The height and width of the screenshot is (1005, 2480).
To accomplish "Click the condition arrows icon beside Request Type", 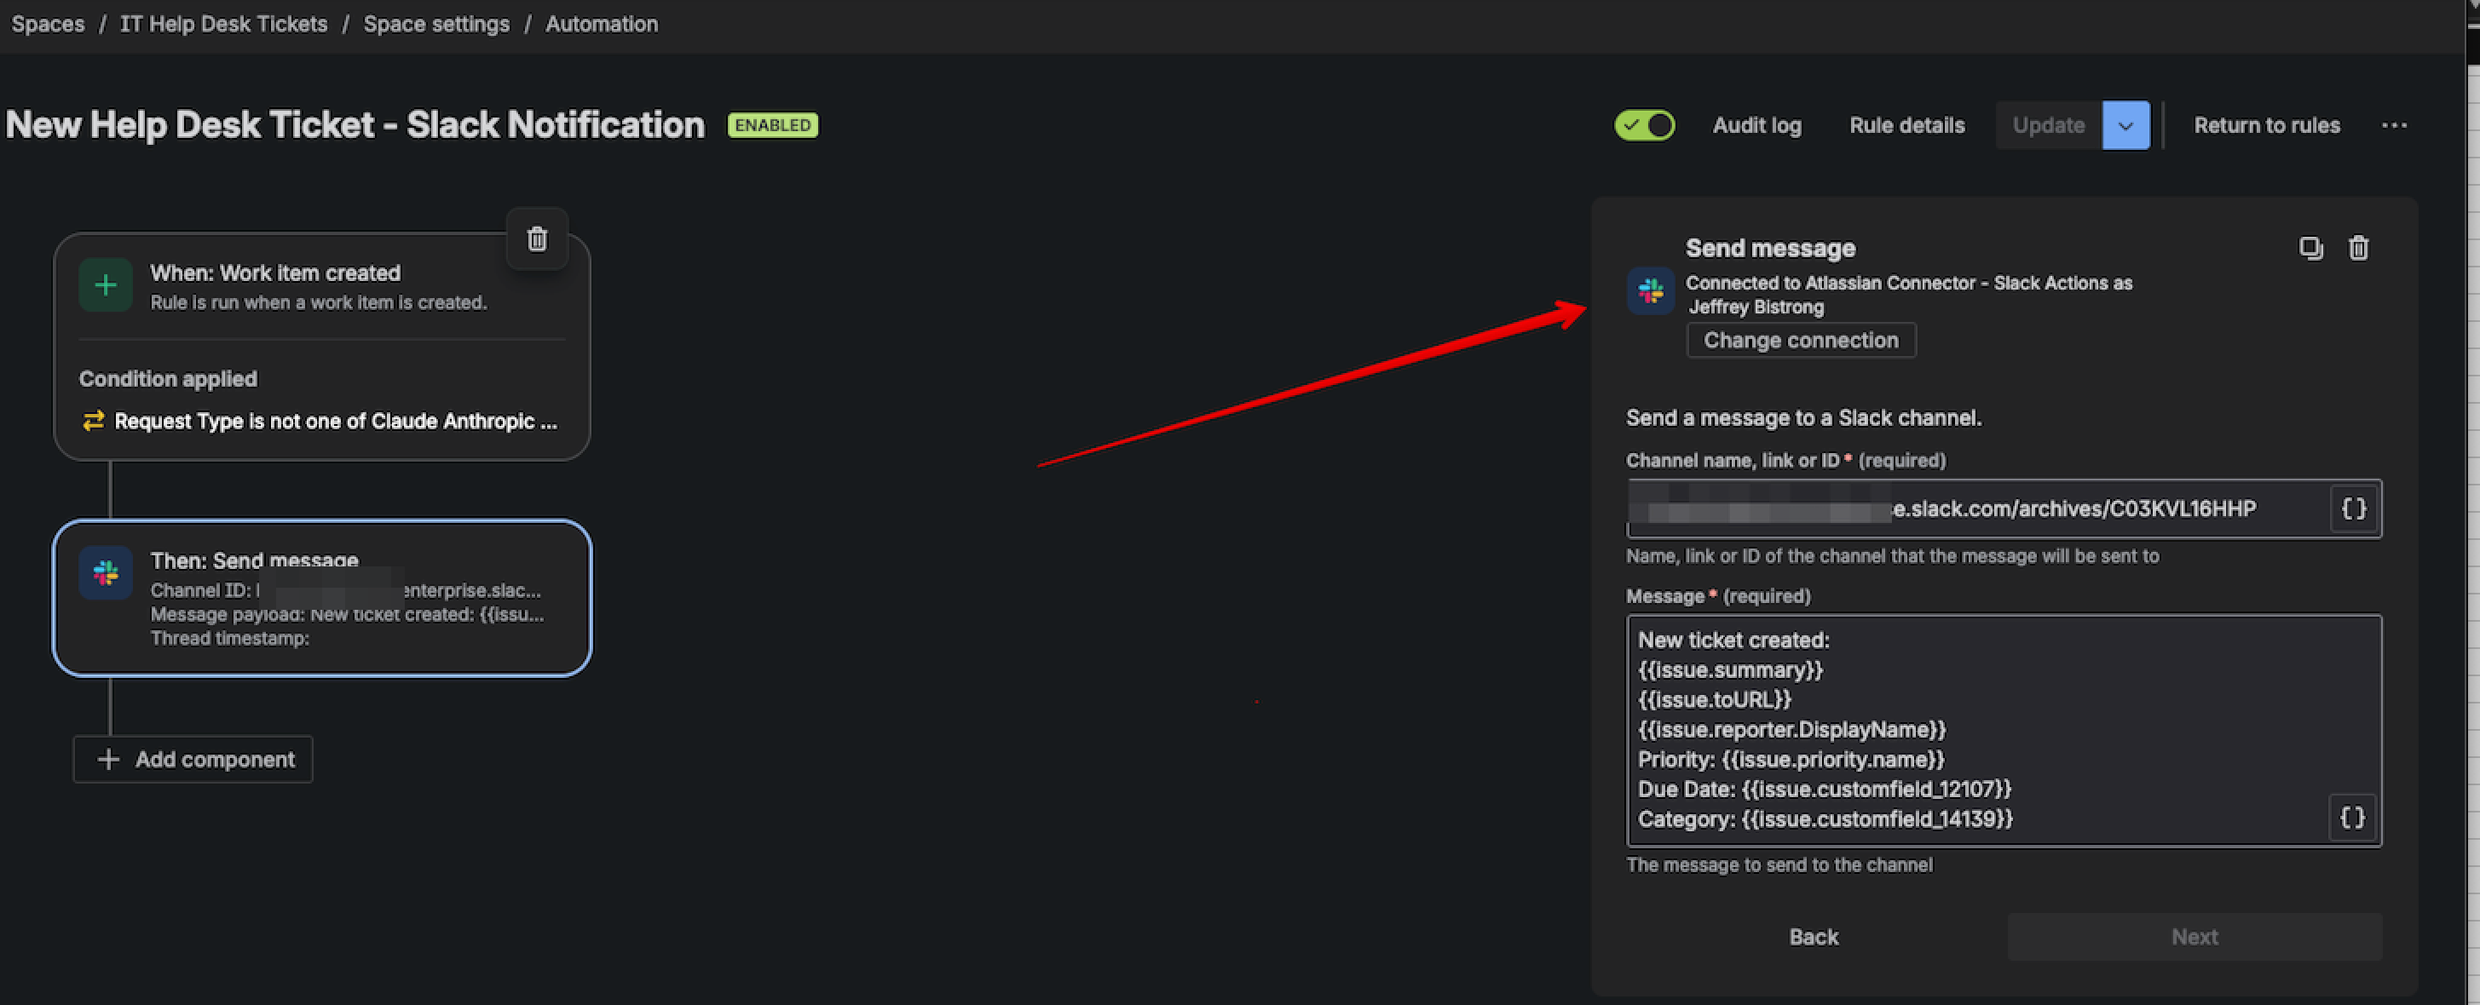I will coord(94,420).
